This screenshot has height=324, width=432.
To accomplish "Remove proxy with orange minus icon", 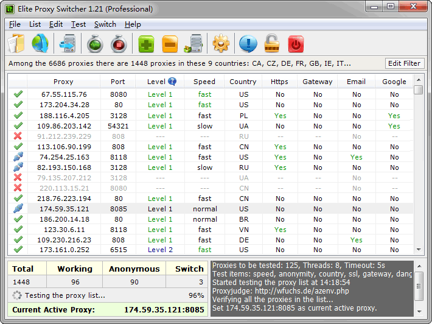I will (170, 44).
